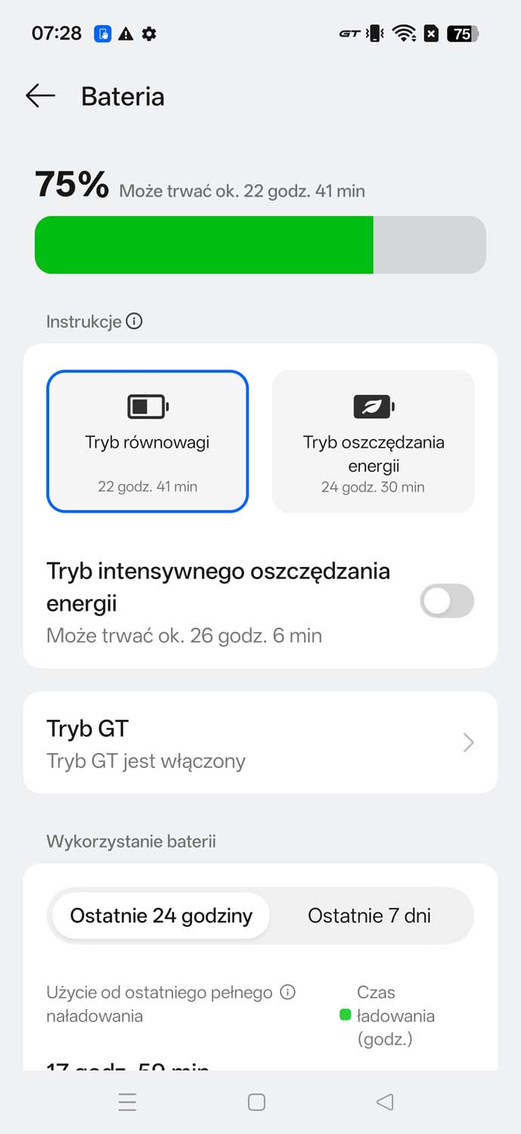Tap the back navigation button at the bottom
This screenshot has width=521, height=1134.
pos(384,1102)
